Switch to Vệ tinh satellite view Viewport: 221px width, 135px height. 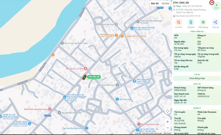(165, 4)
